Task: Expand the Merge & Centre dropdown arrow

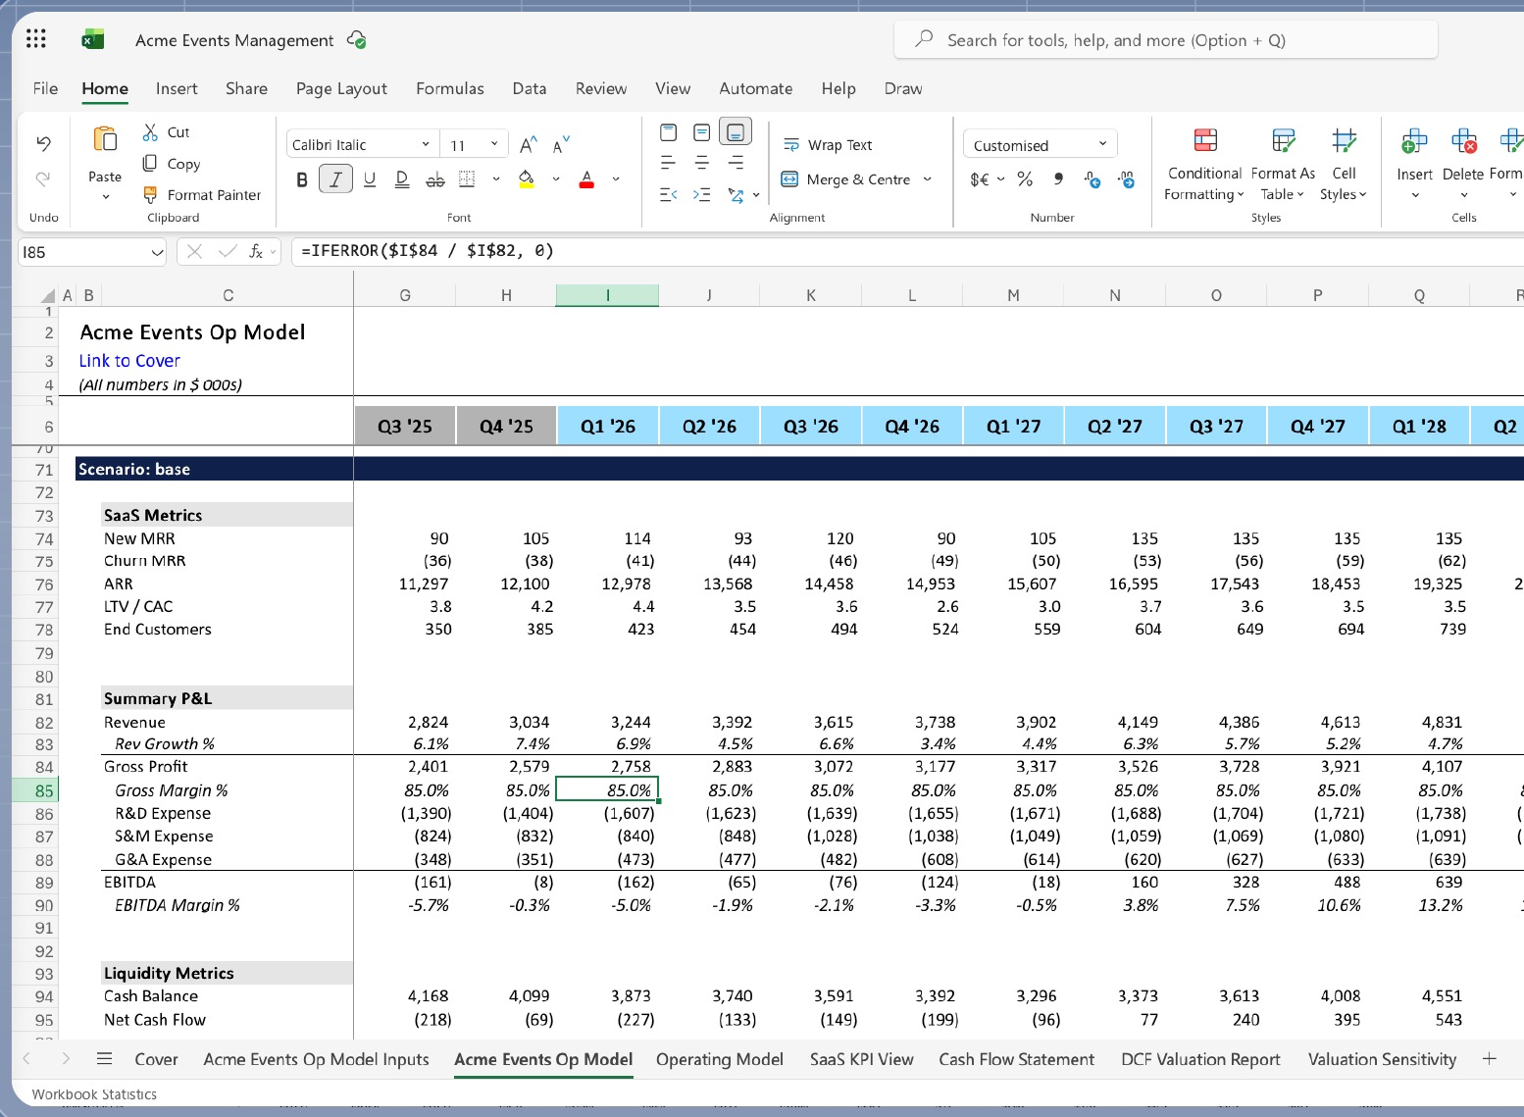Action: click(927, 179)
